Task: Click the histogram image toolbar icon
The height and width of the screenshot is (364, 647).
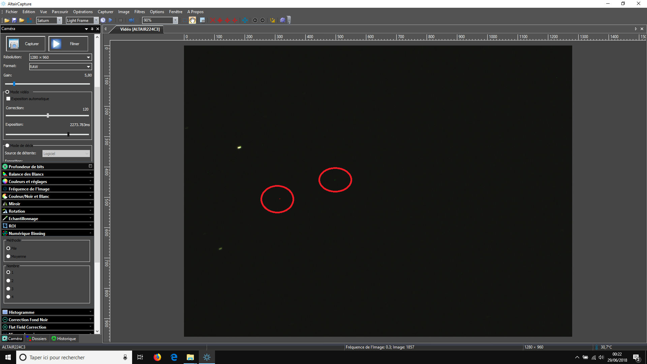Action: 203,20
